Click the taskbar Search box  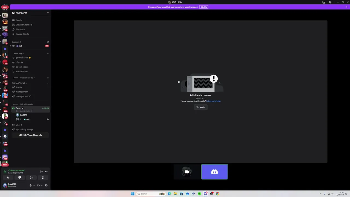click(151, 194)
